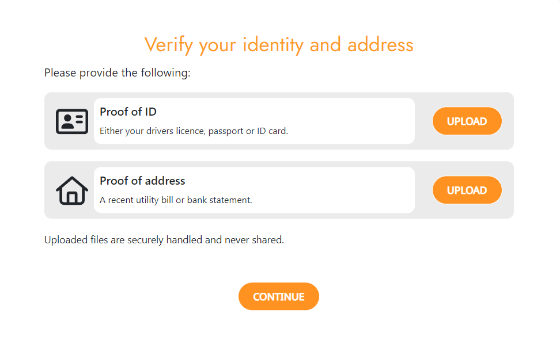Click the word "passport" in ID description
Image resolution: width=560 pixels, height=348 pixels.
tap(226, 131)
